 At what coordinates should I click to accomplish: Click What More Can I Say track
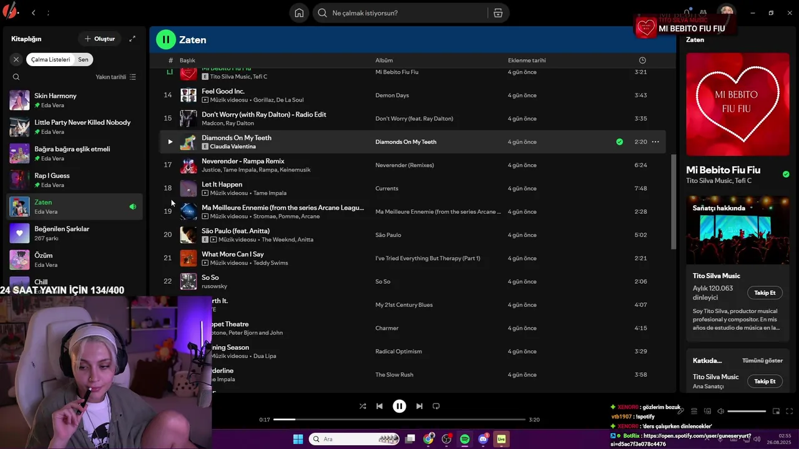pyautogui.click(x=232, y=254)
